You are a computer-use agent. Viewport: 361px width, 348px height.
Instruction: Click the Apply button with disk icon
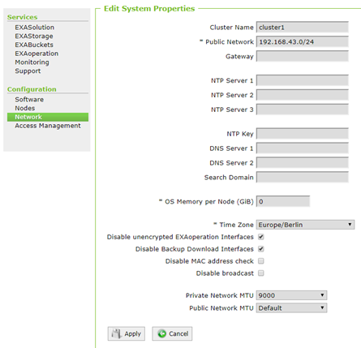click(x=127, y=333)
